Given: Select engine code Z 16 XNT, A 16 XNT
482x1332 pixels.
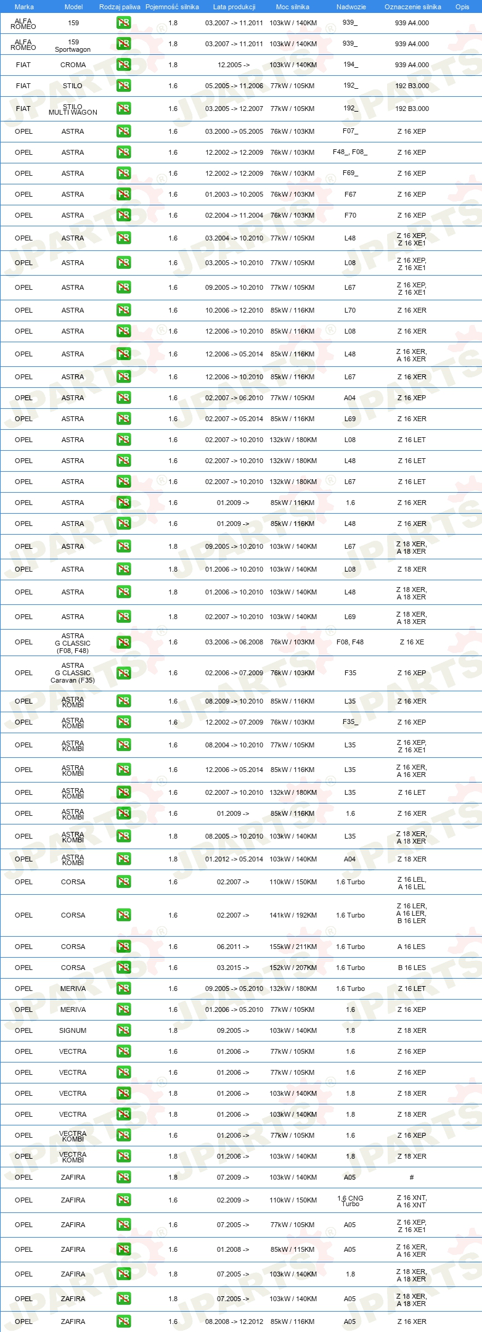Looking at the screenshot, I should (x=412, y=1201).
